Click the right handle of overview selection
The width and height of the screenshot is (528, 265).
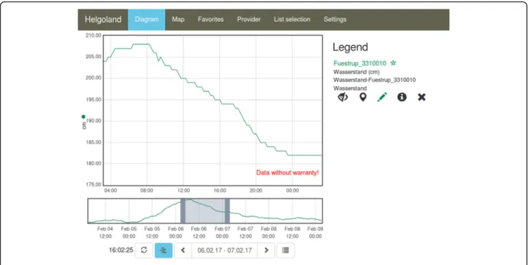pos(227,211)
